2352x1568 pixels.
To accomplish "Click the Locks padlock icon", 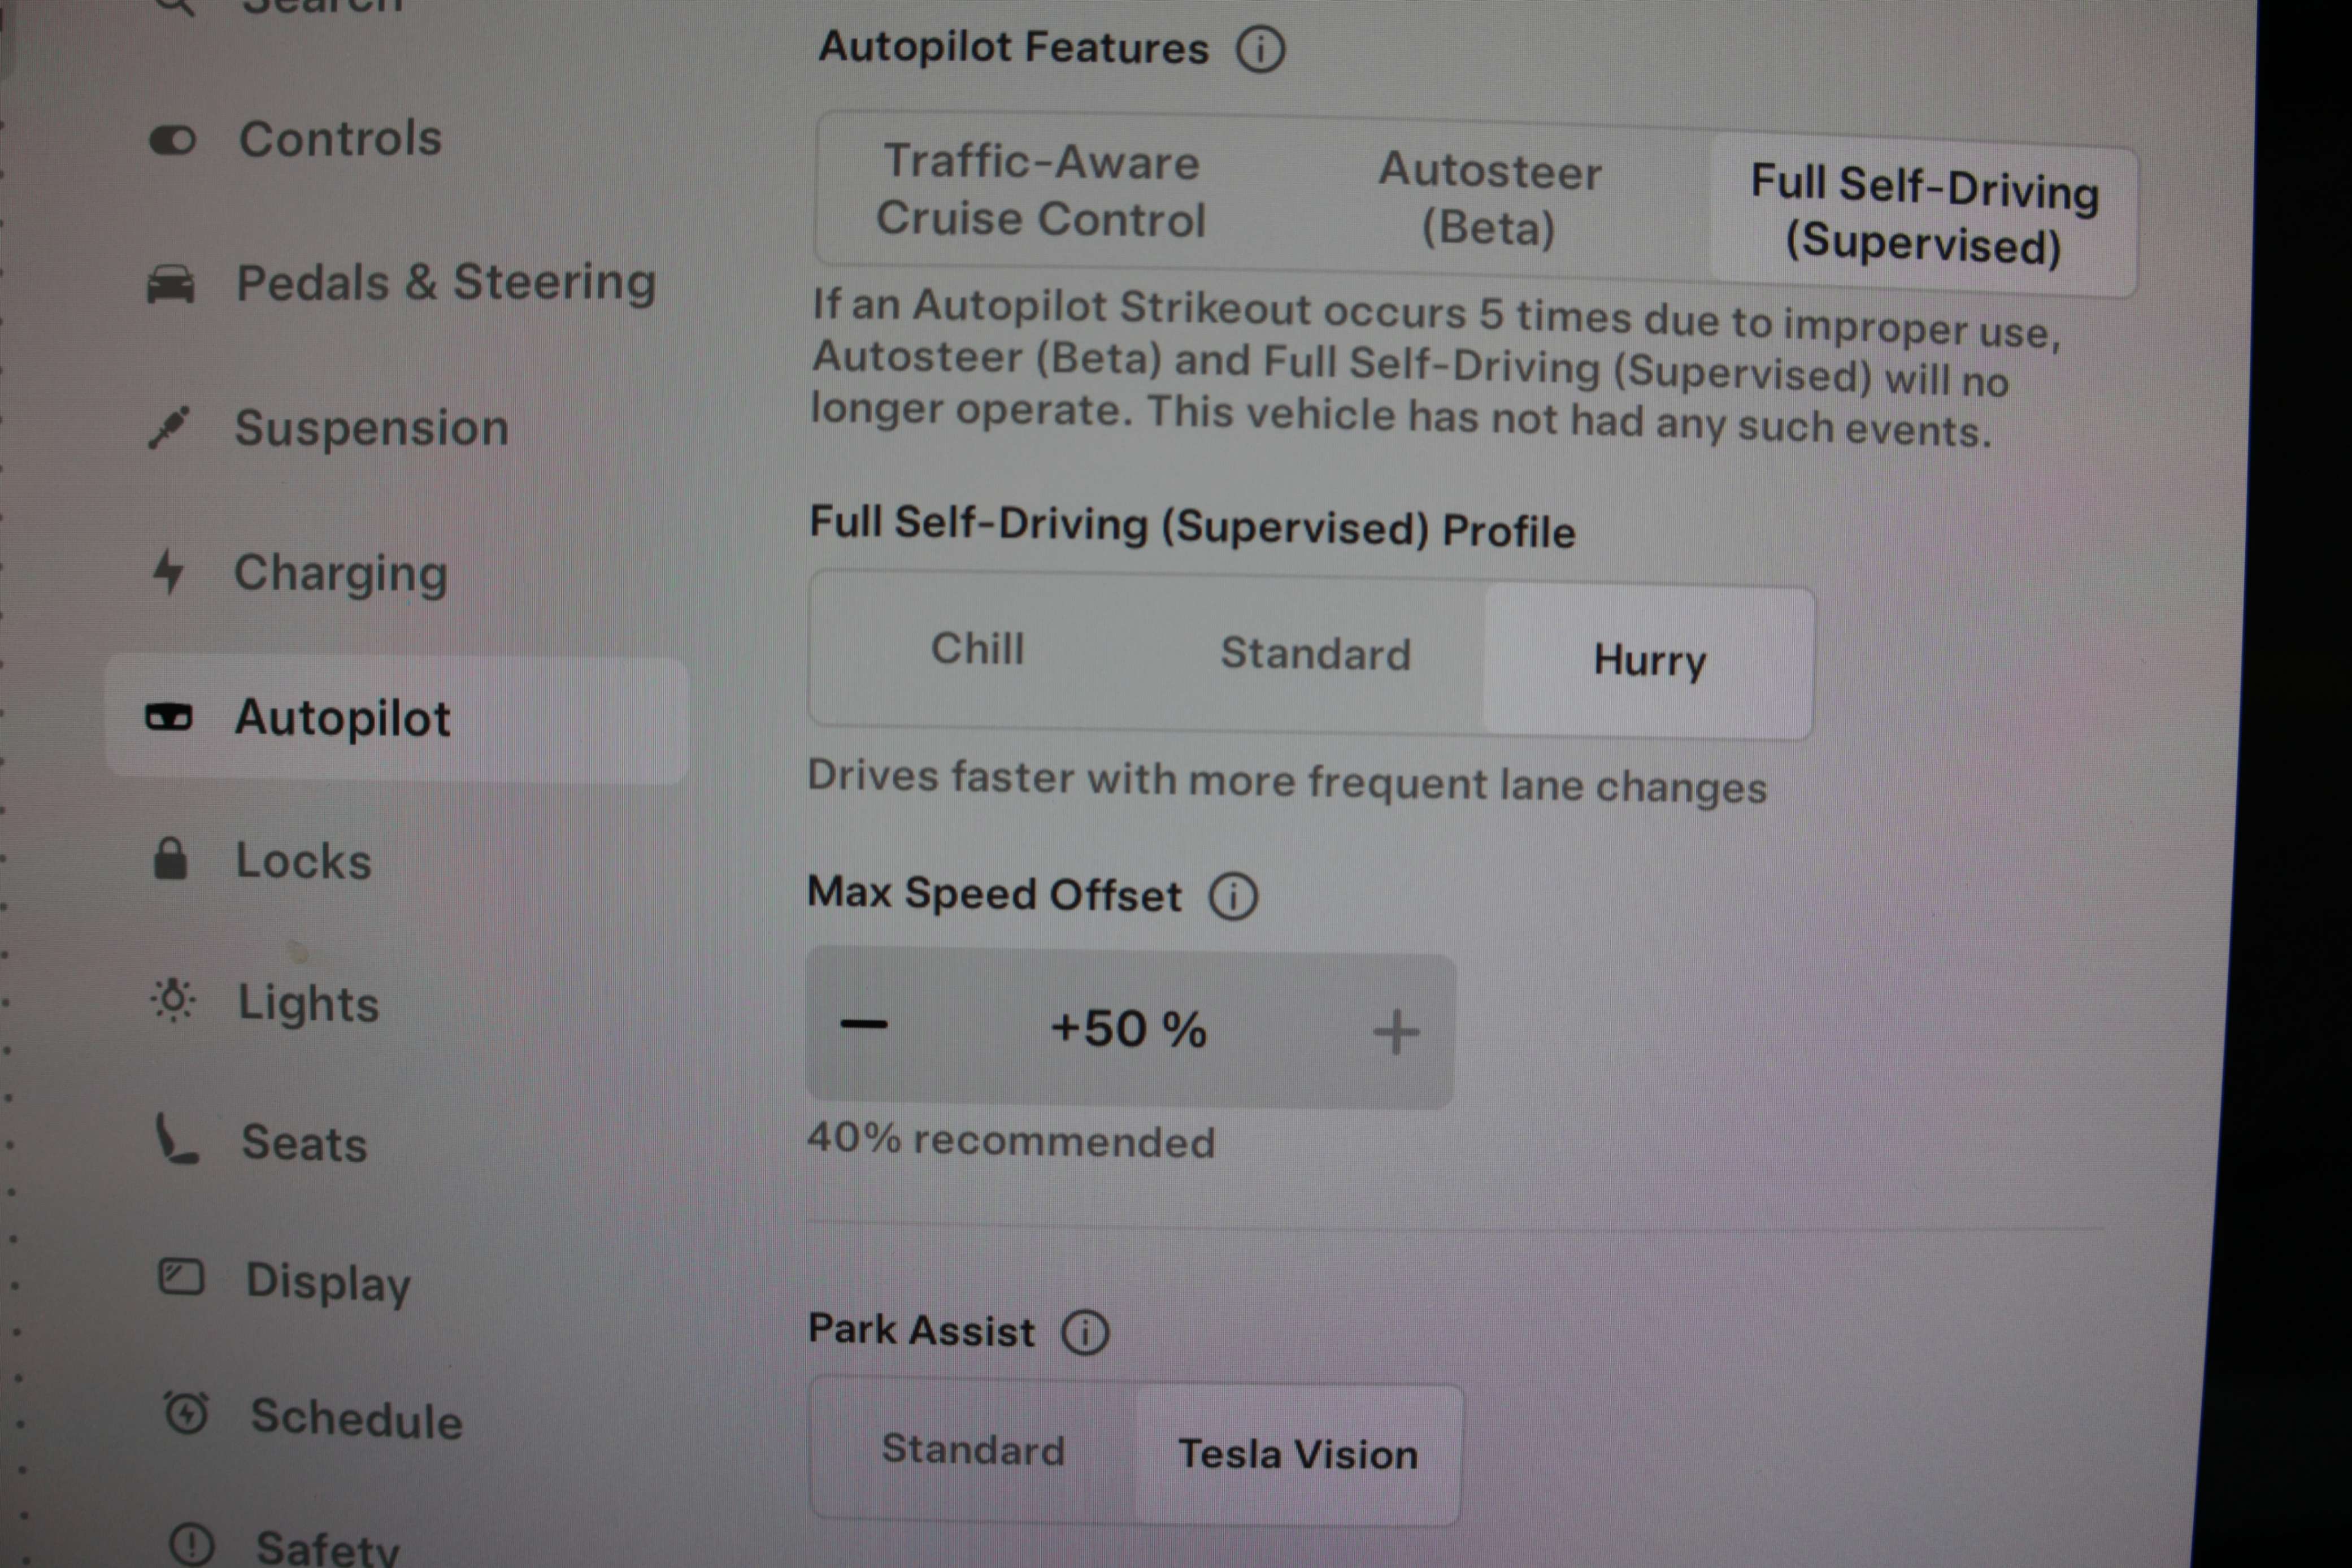I will click(x=170, y=859).
